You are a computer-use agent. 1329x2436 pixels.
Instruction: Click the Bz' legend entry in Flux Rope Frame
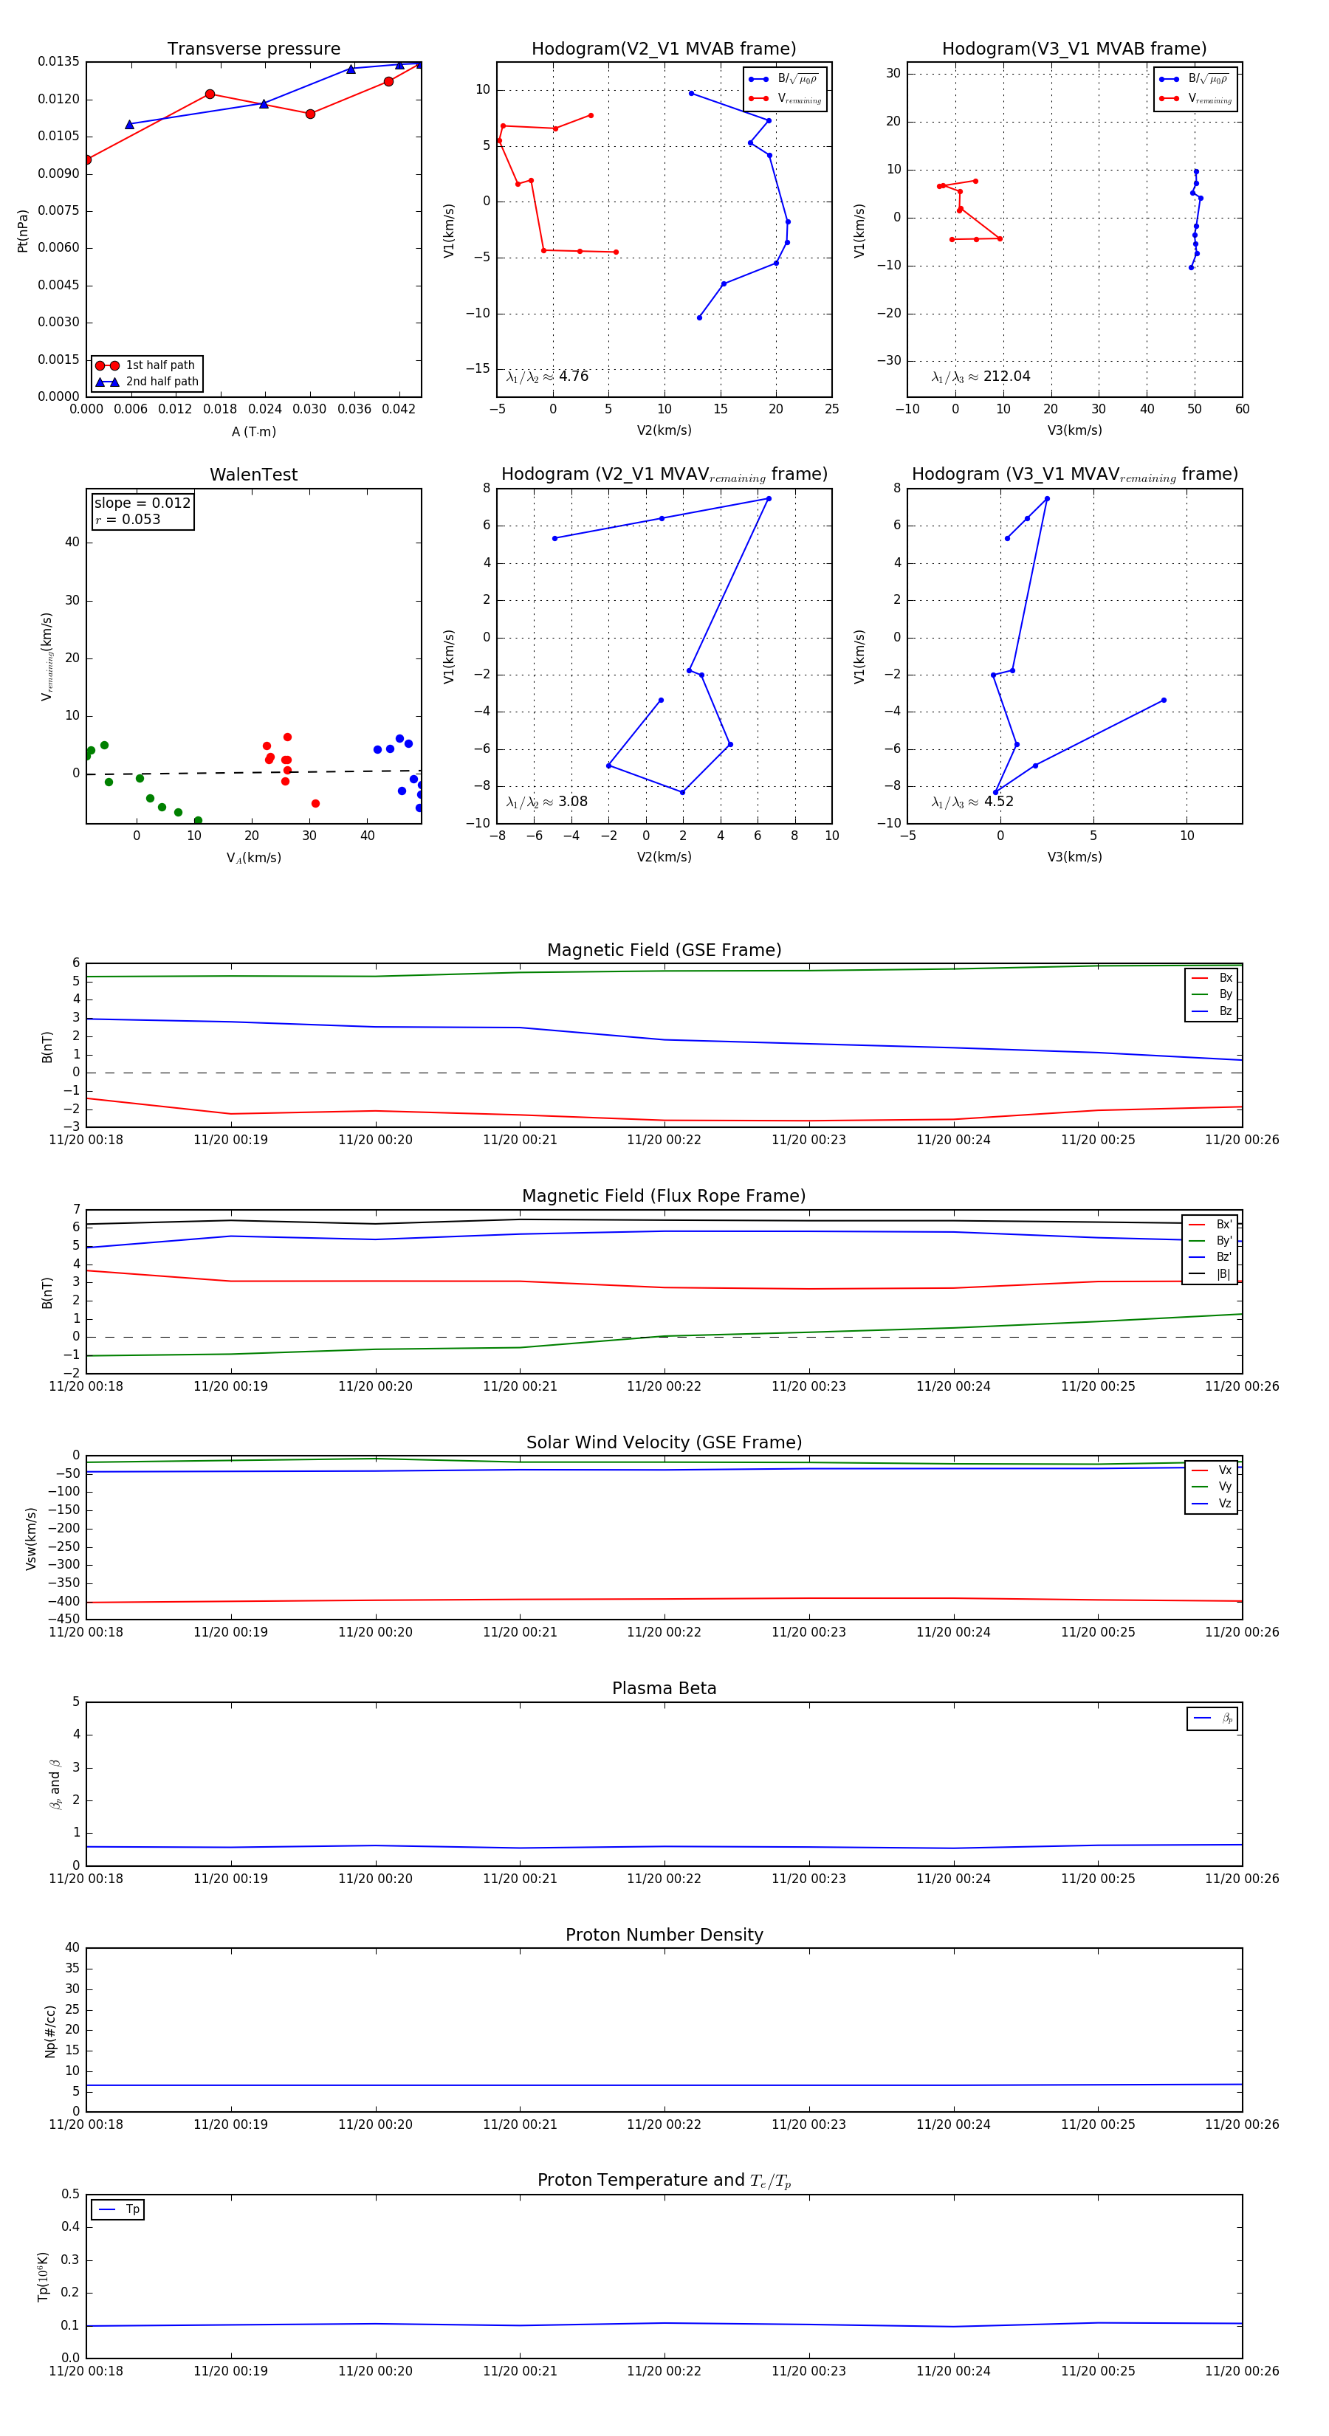[1210, 1257]
